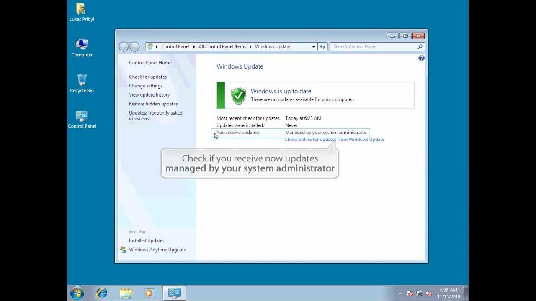The width and height of the screenshot is (536, 301).
Task: Click the Control Panel icon in address bar
Action: (x=150, y=46)
